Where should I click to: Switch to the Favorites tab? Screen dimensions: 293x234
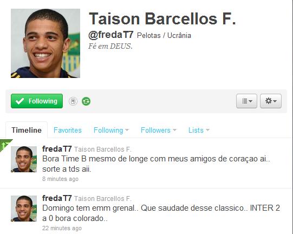click(68, 130)
